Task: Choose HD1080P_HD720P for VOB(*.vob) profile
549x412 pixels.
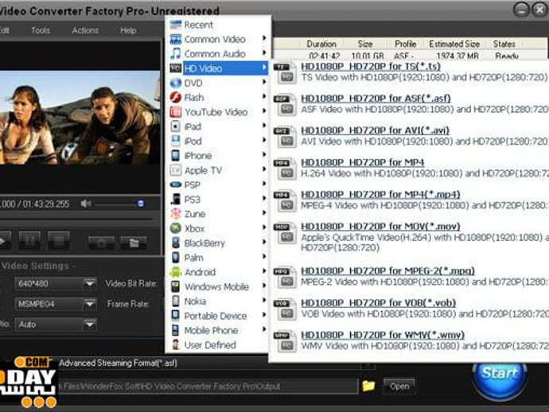Action: click(x=379, y=303)
